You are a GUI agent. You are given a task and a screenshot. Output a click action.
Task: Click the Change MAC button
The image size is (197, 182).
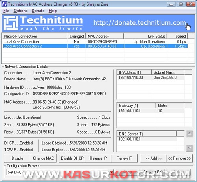(x=43, y=158)
